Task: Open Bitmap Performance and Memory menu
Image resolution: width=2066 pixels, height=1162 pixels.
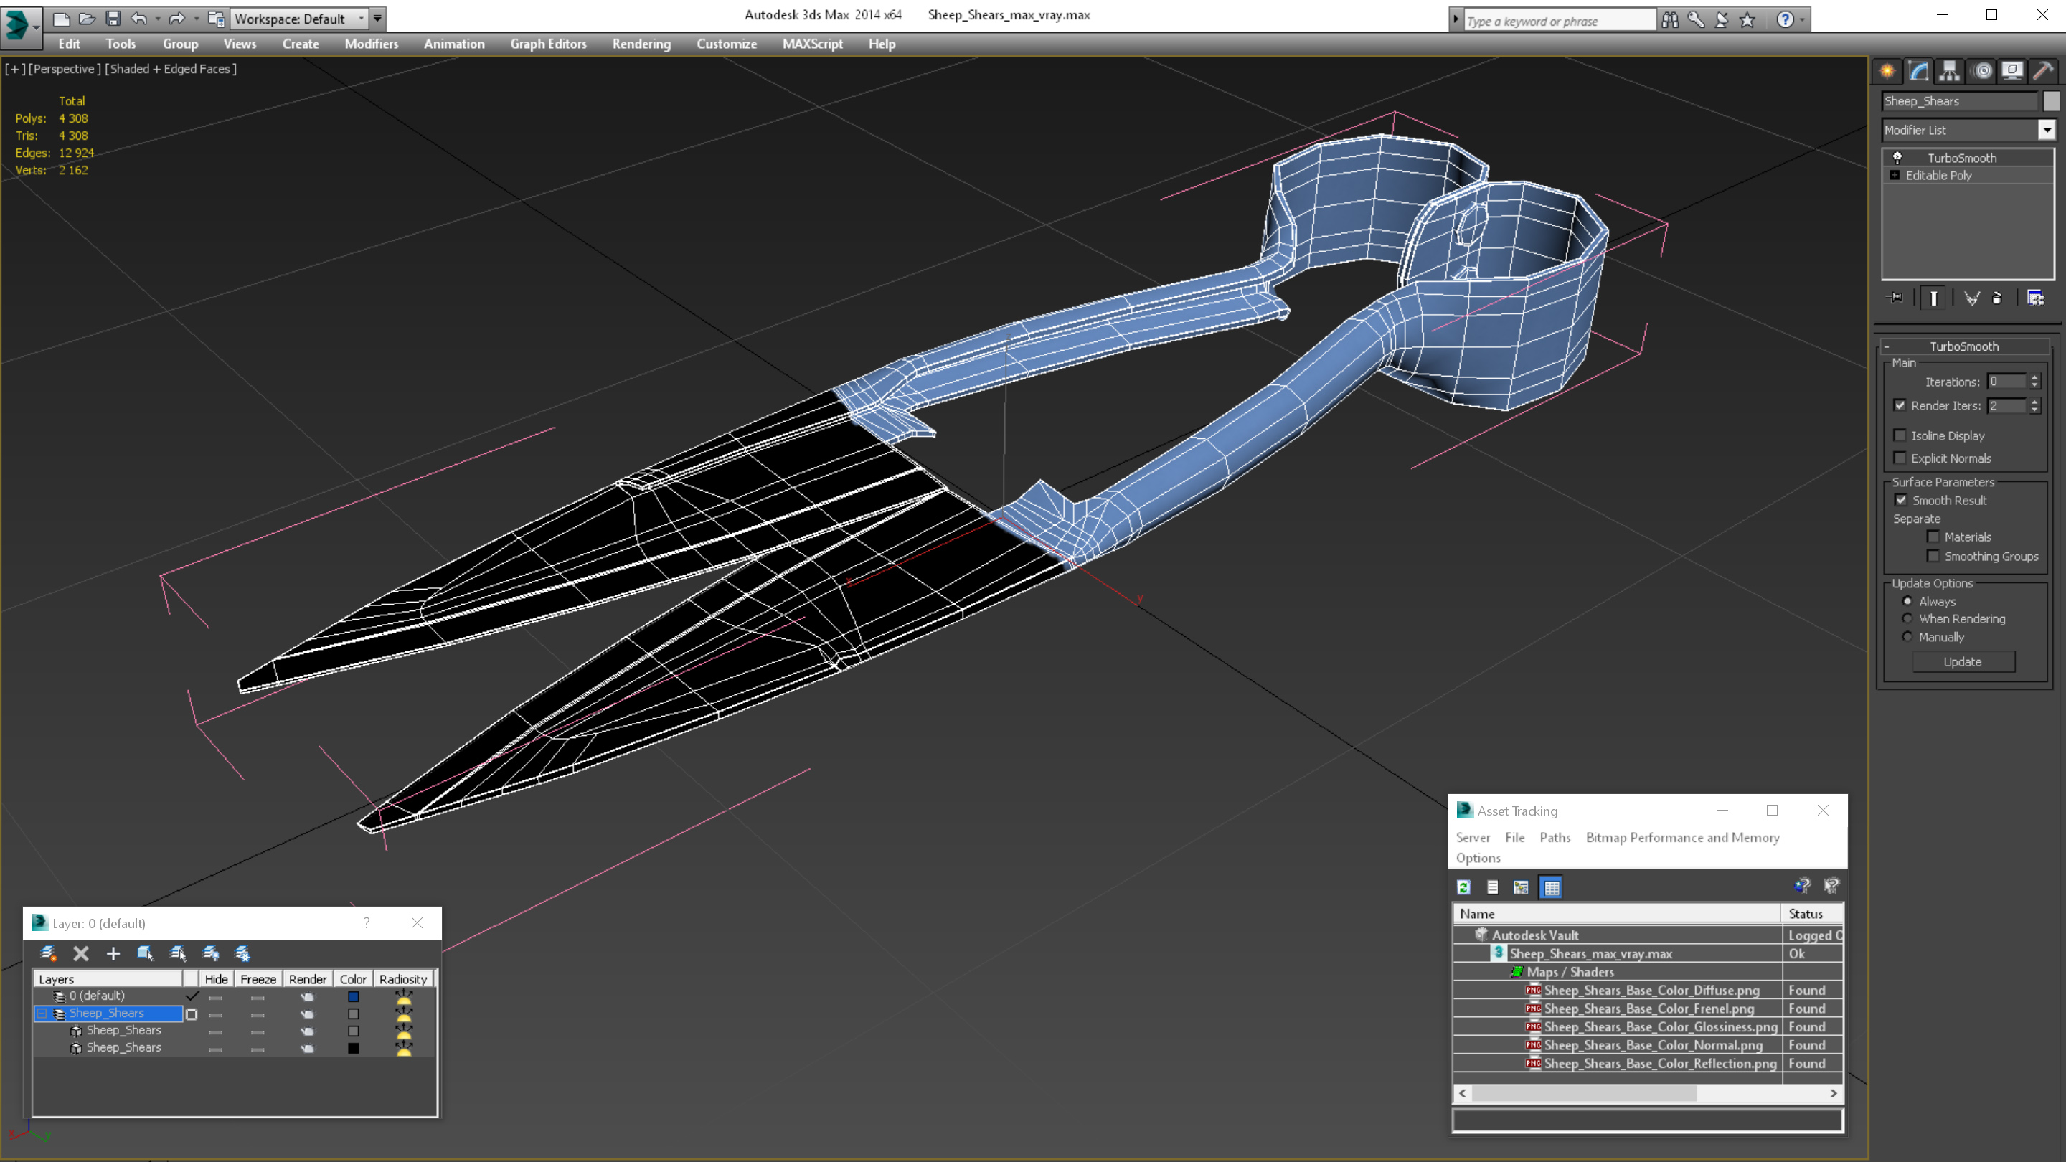Action: pyautogui.click(x=1683, y=837)
